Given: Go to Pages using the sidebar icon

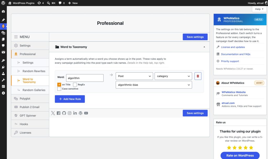Looking at the screenshot, I should (x=3, y=39).
